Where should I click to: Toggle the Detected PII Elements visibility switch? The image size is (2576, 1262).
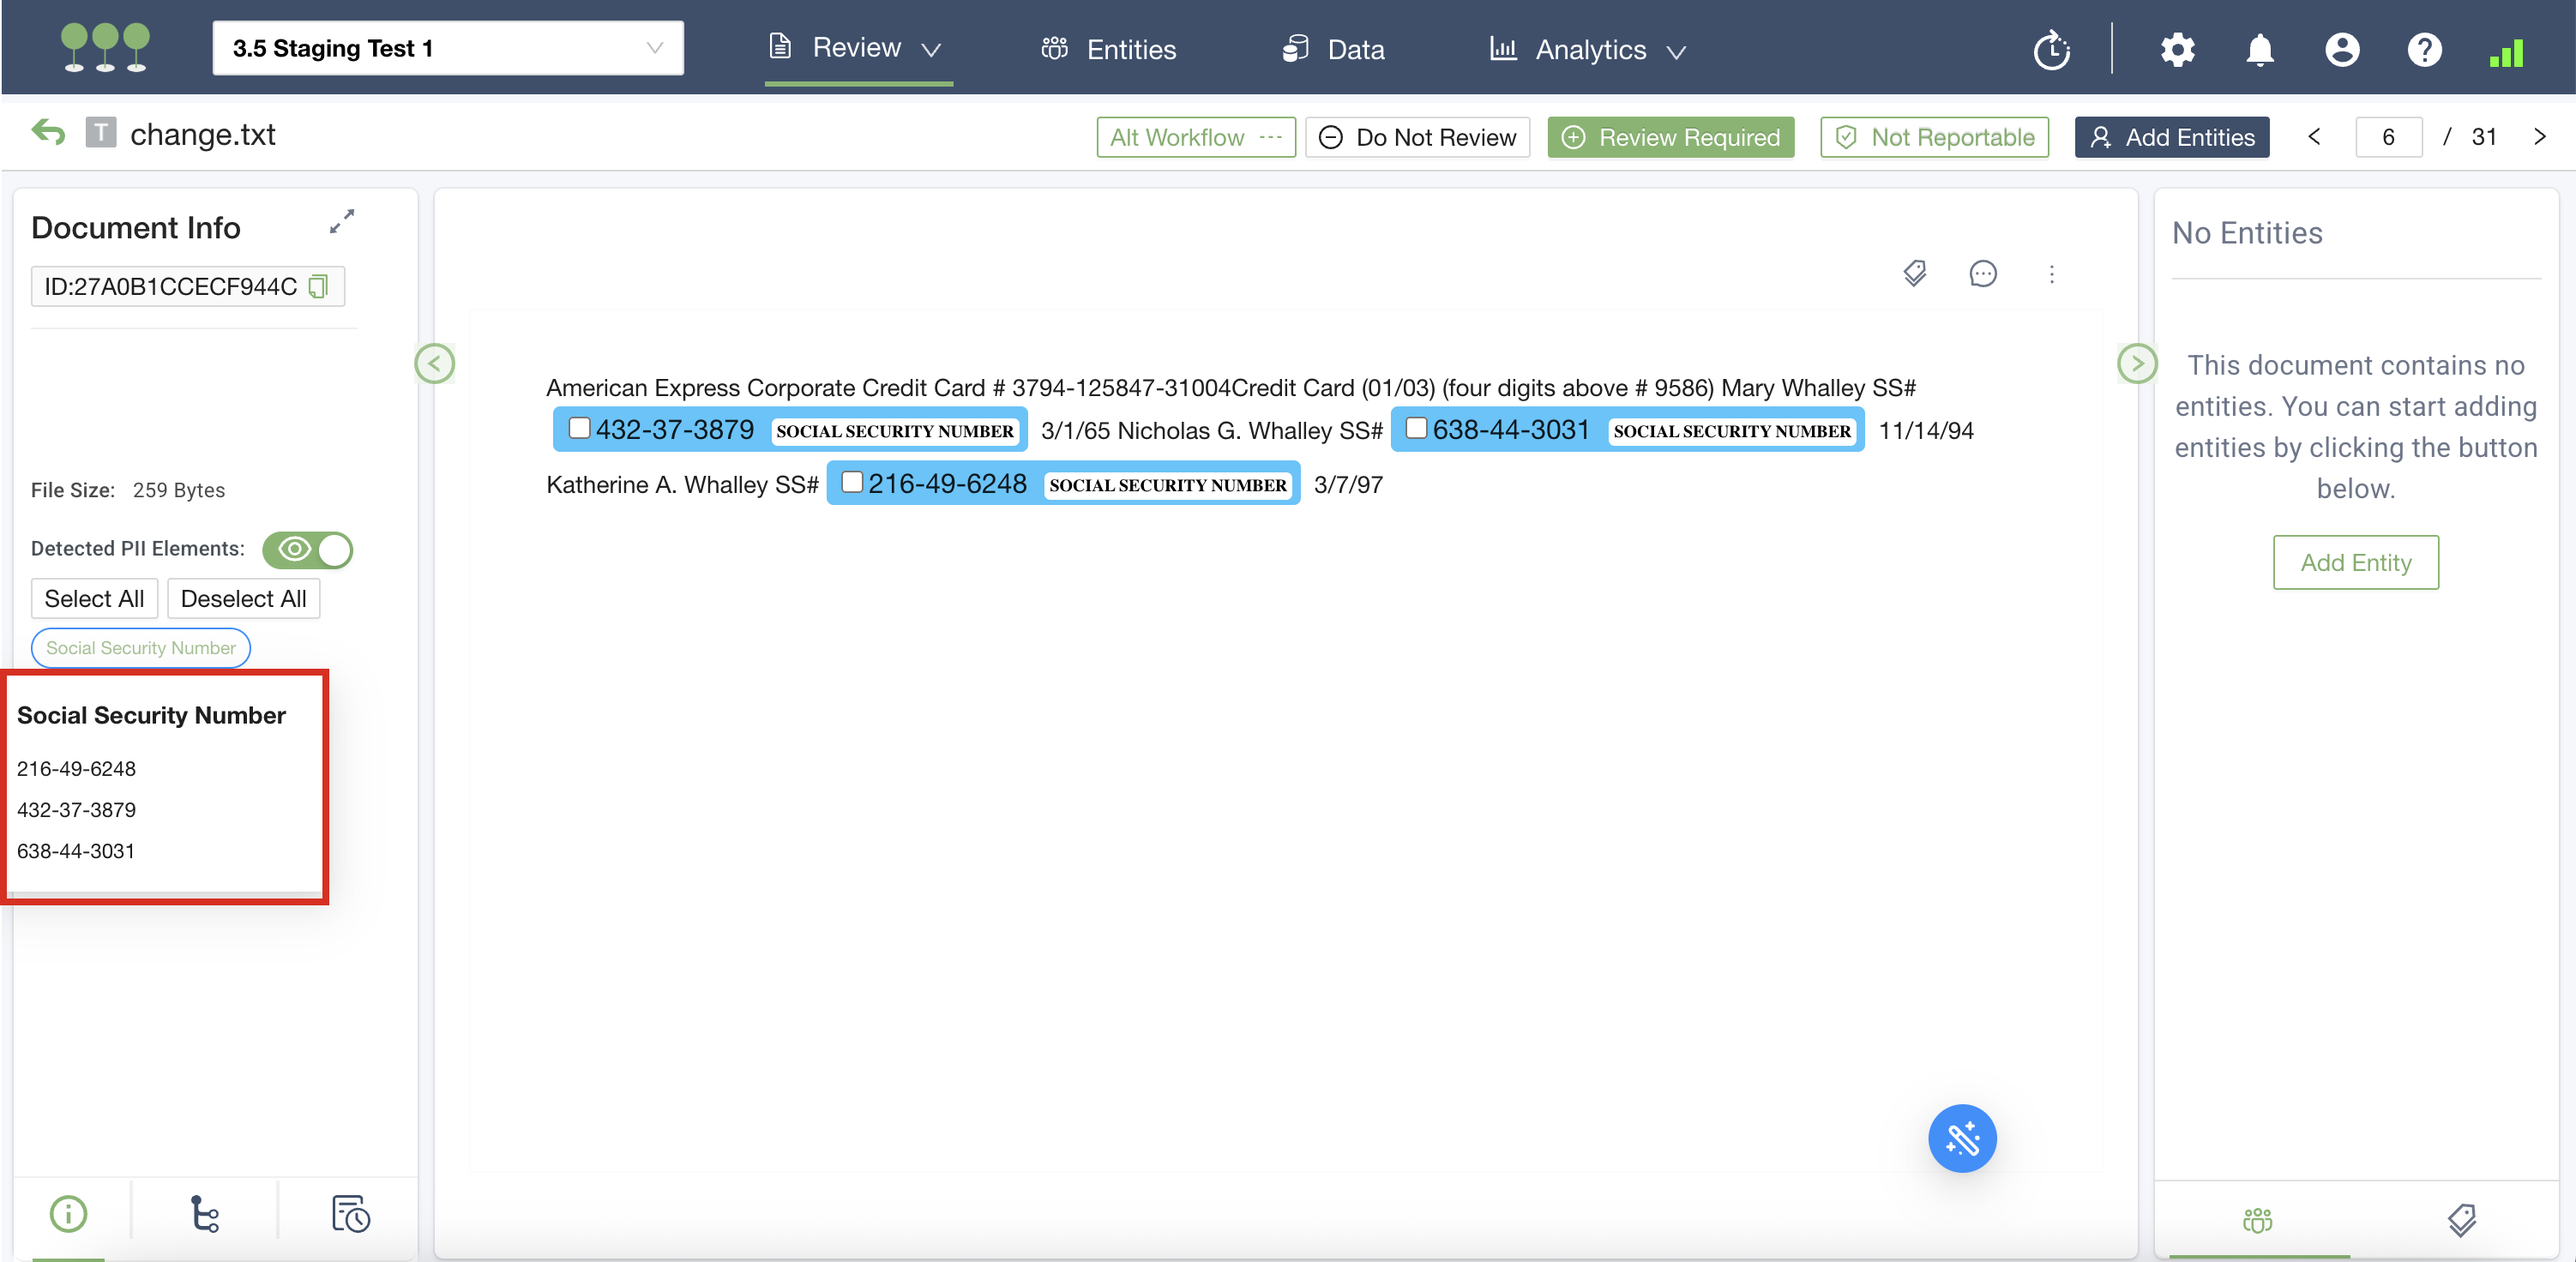coord(308,549)
